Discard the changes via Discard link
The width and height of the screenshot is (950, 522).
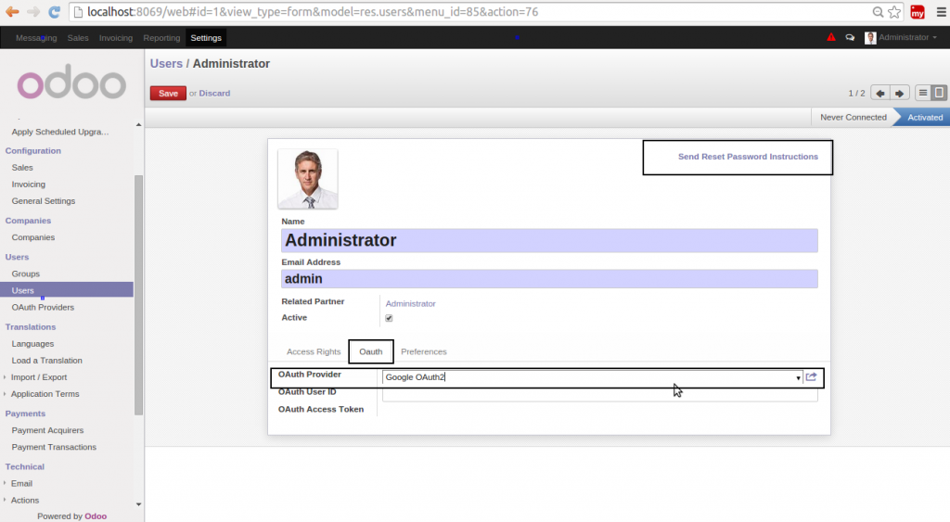point(214,94)
